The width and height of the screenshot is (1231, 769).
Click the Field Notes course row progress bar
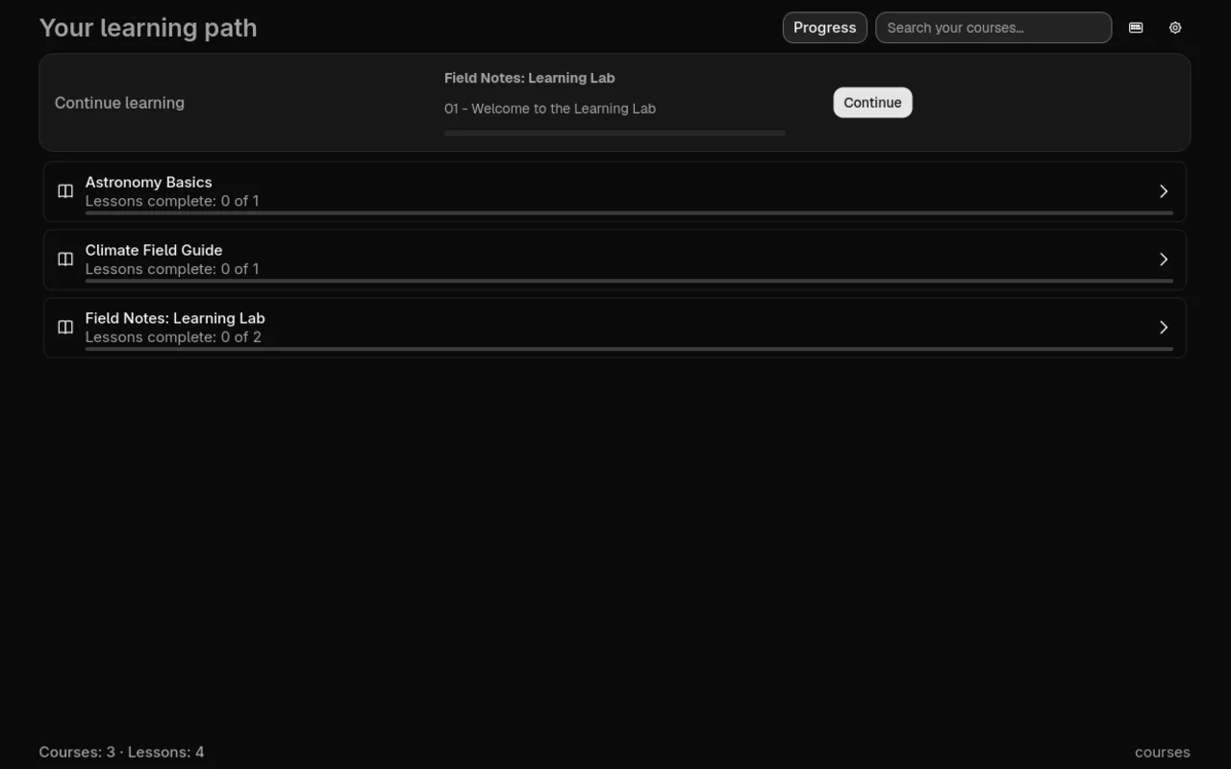click(629, 349)
